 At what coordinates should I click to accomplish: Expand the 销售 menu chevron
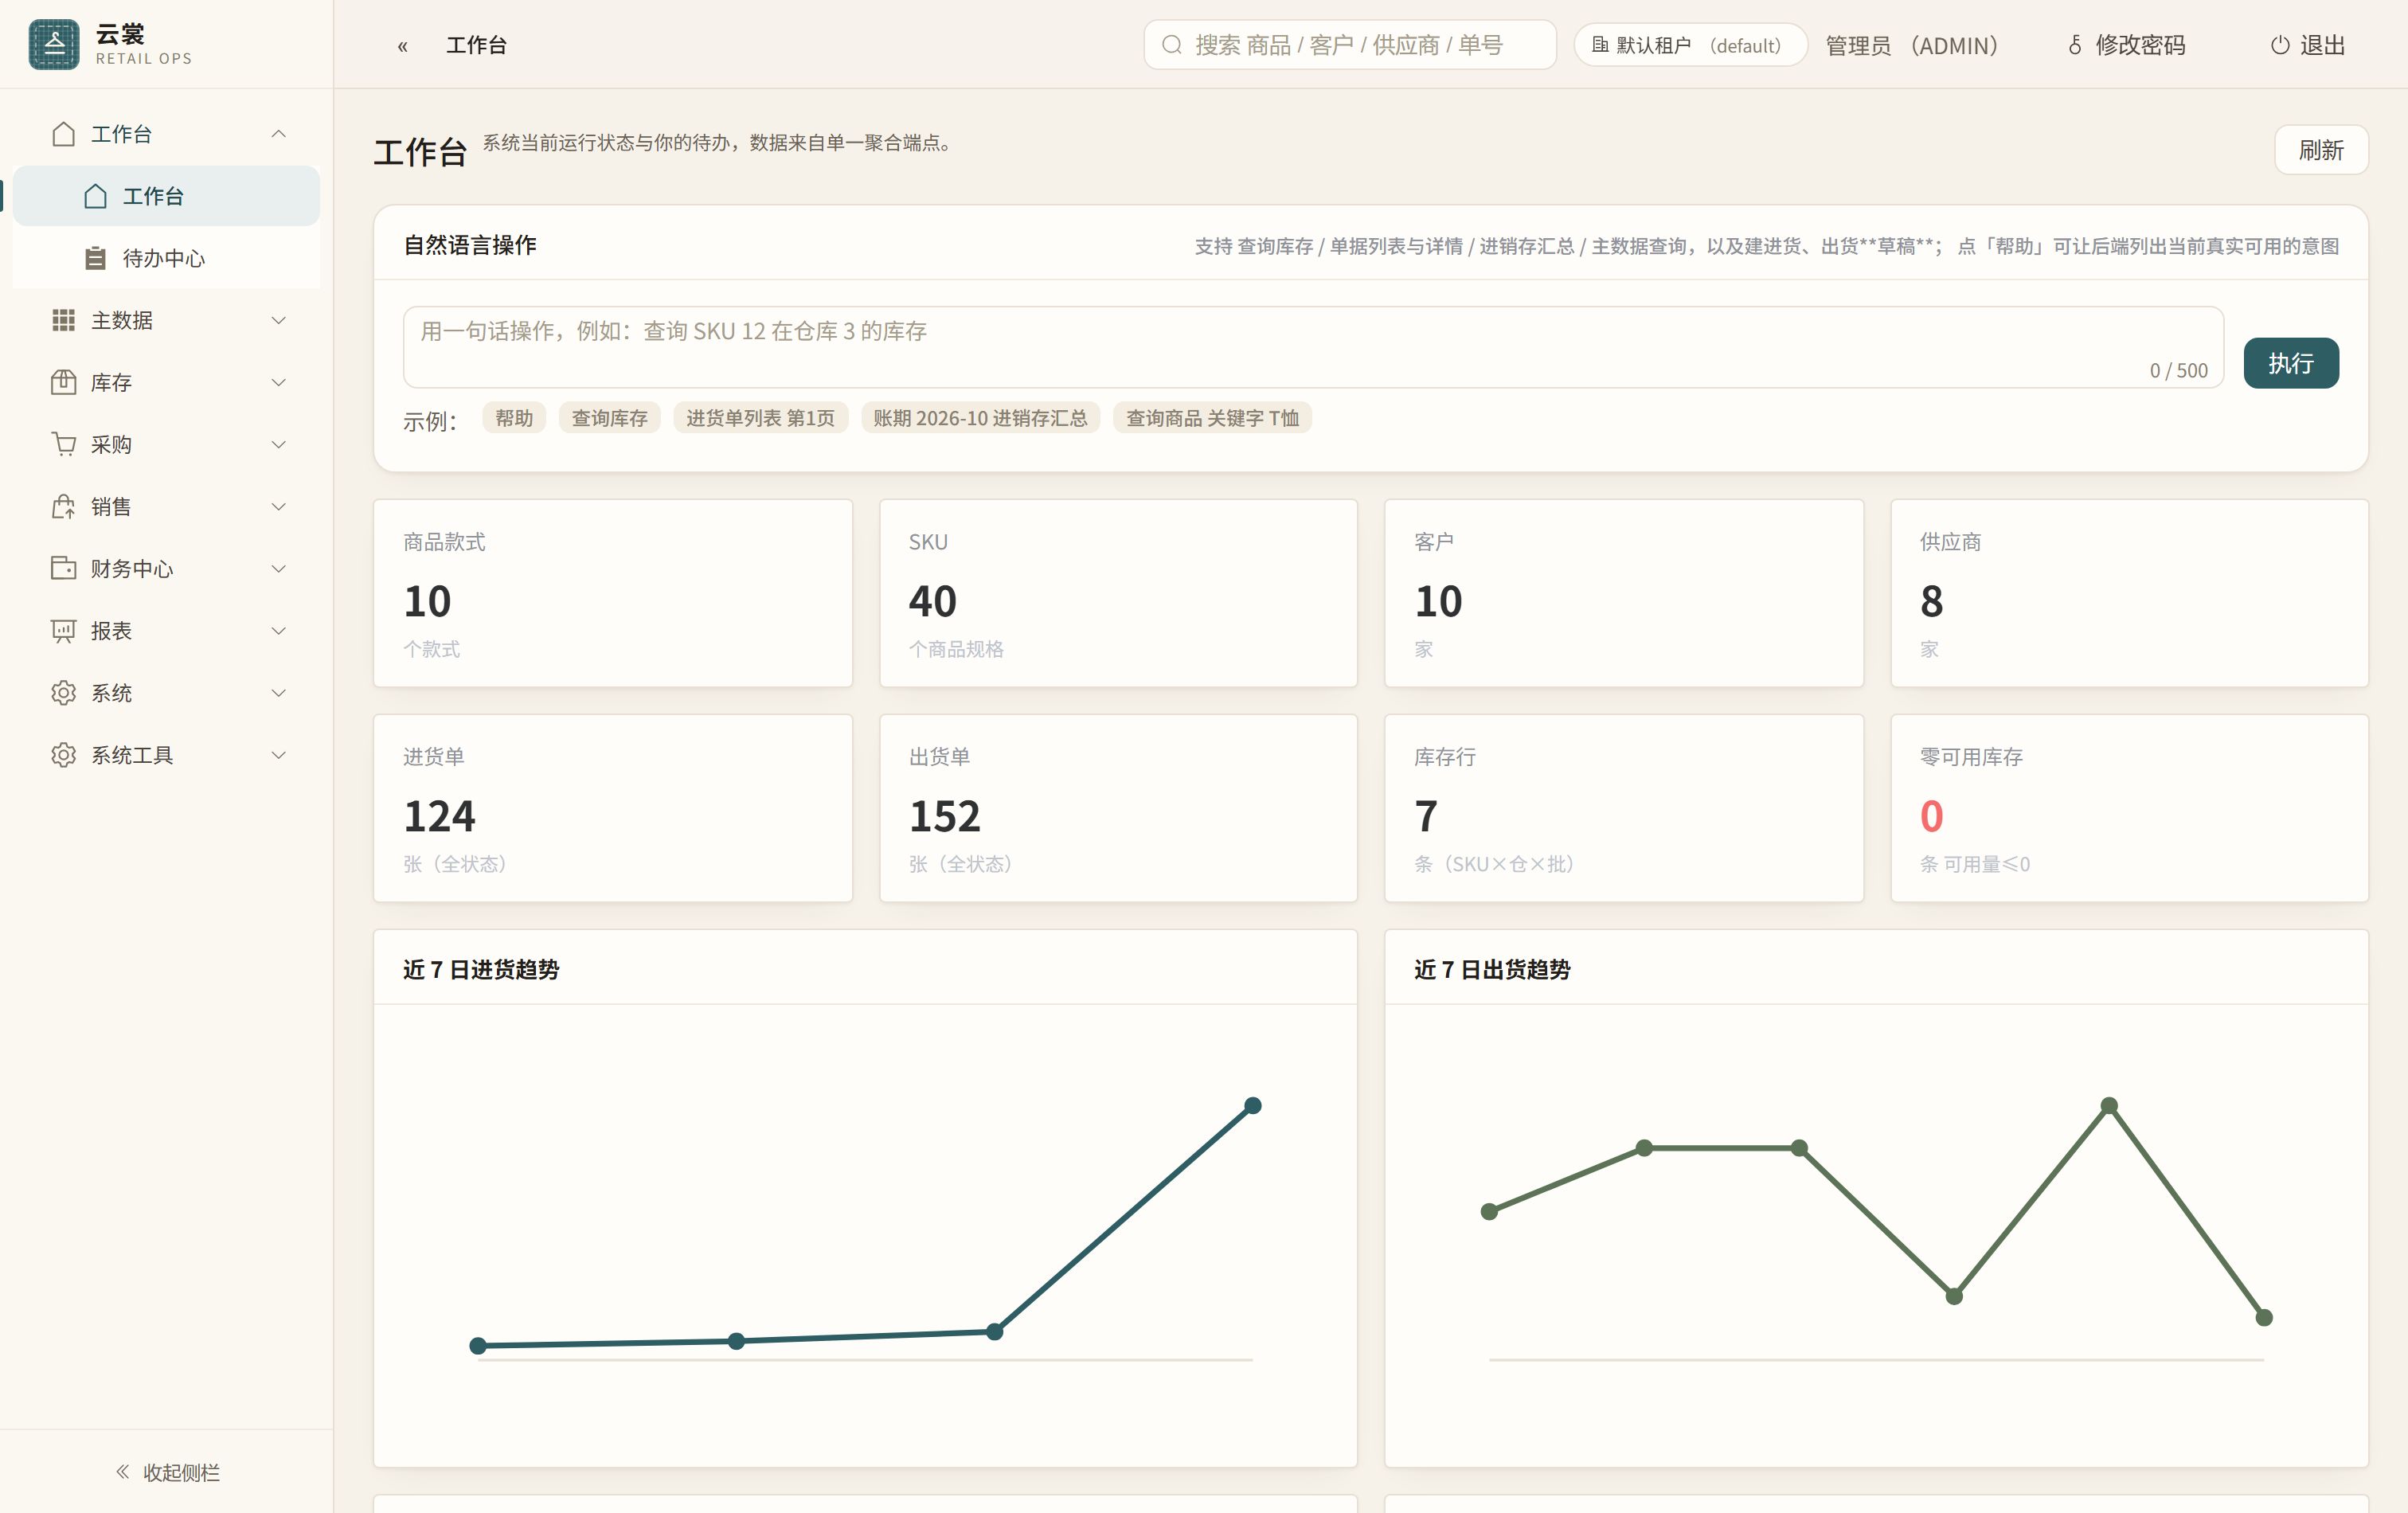click(x=279, y=506)
